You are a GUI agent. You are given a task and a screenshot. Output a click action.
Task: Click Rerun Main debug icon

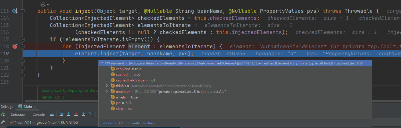click(x=3, y=115)
